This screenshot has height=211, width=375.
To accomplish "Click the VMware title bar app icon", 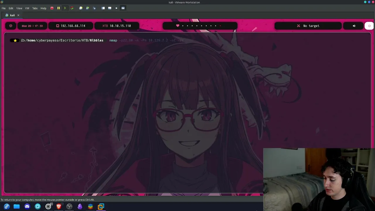I will pyautogui.click(x=2, y=2).
